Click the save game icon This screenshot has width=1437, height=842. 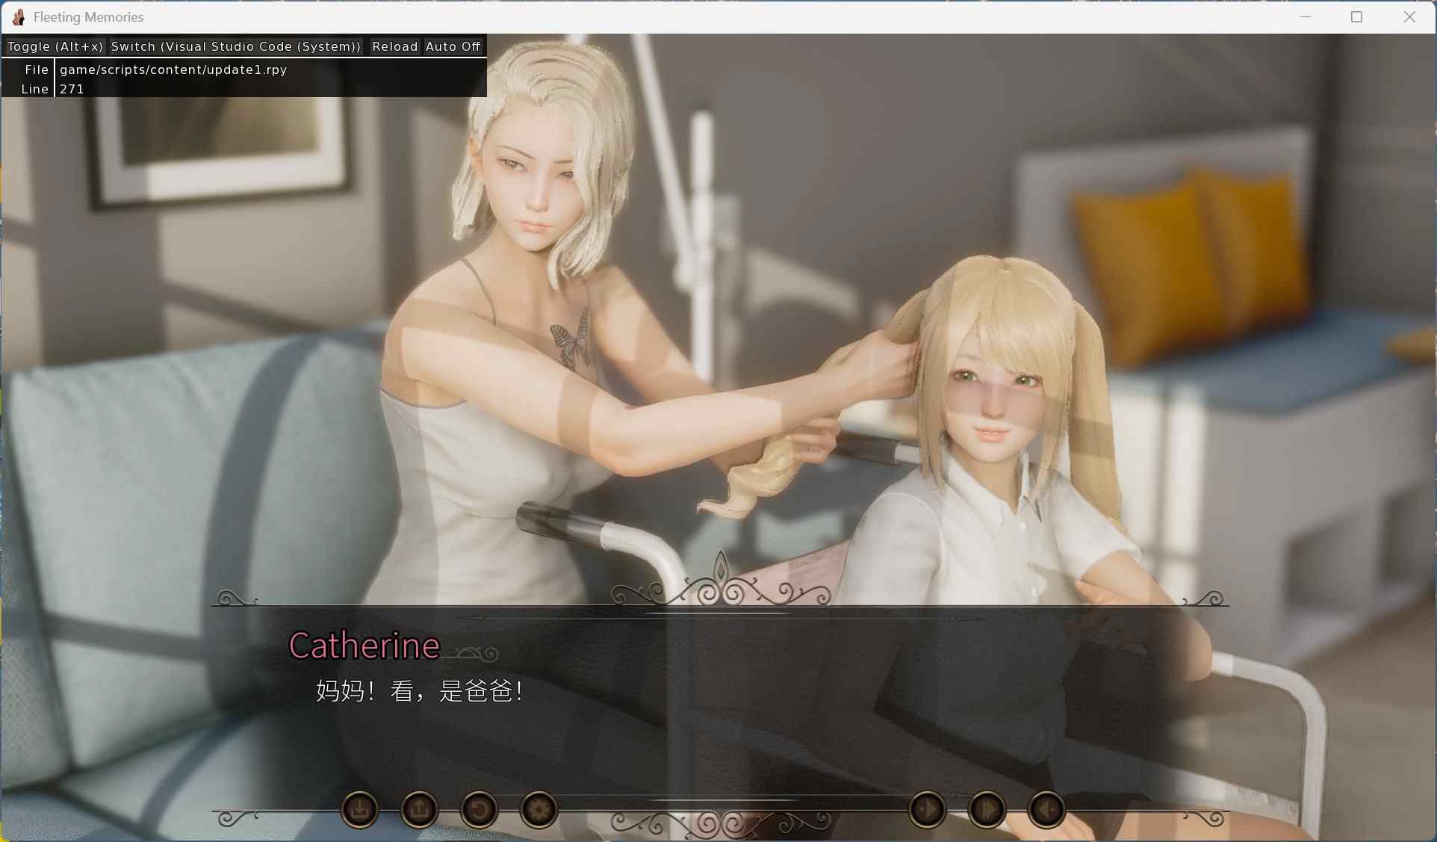359,809
